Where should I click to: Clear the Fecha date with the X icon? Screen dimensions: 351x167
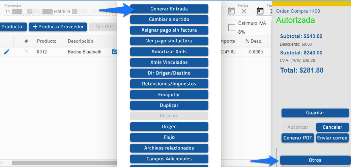[244, 11]
